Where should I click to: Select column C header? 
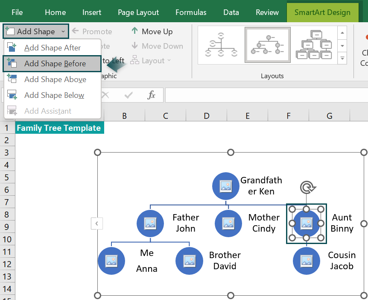[166, 115]
